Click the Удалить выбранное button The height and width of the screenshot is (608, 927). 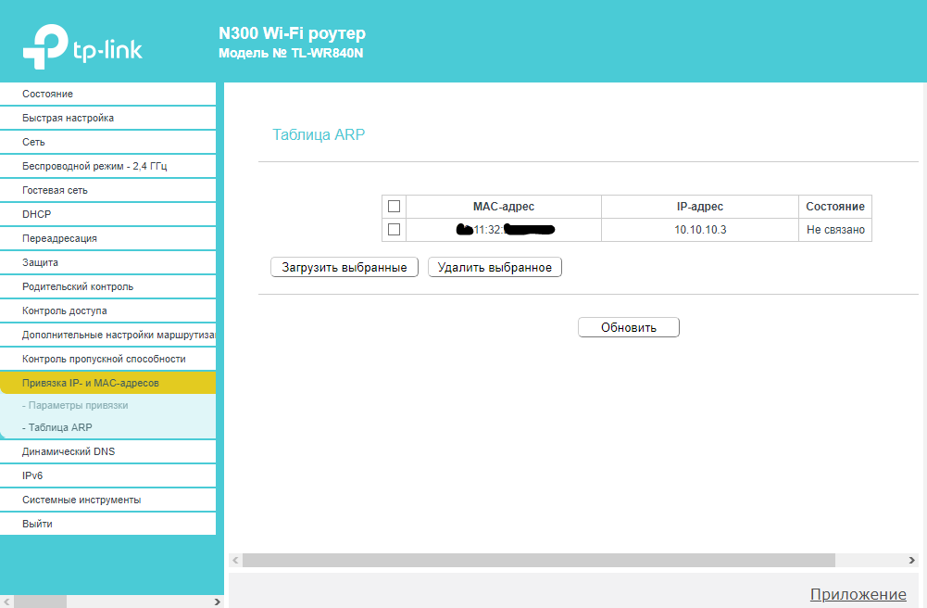(495, 267)
